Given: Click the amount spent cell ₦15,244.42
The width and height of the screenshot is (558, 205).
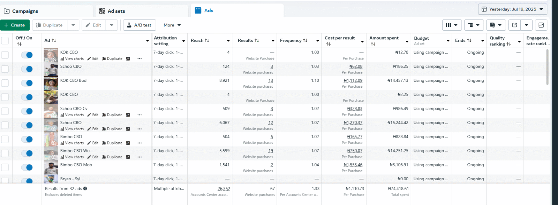Looking at the screenshot, I should pos(398,123).
